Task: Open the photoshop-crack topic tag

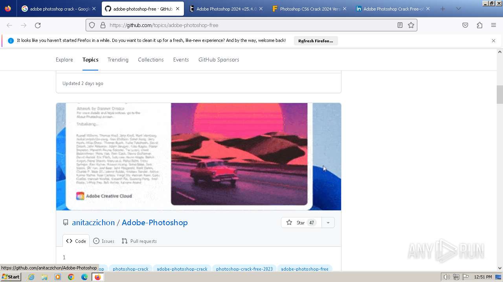Action: 130,269
